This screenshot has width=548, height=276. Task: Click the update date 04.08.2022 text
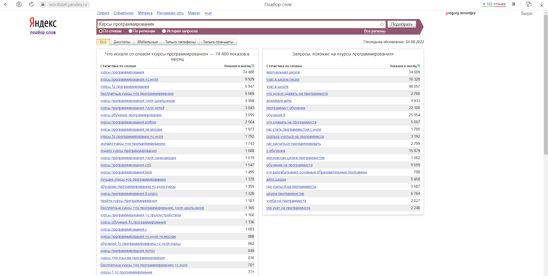point(415,42)
